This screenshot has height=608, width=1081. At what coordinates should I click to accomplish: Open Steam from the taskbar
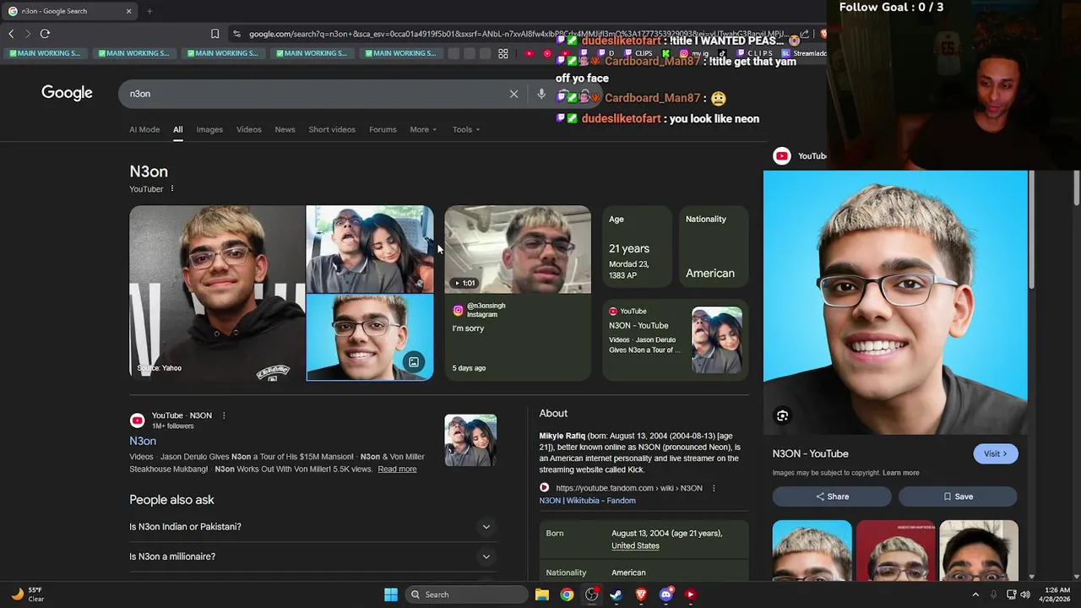pyautogui.click(x=617, y=594)
